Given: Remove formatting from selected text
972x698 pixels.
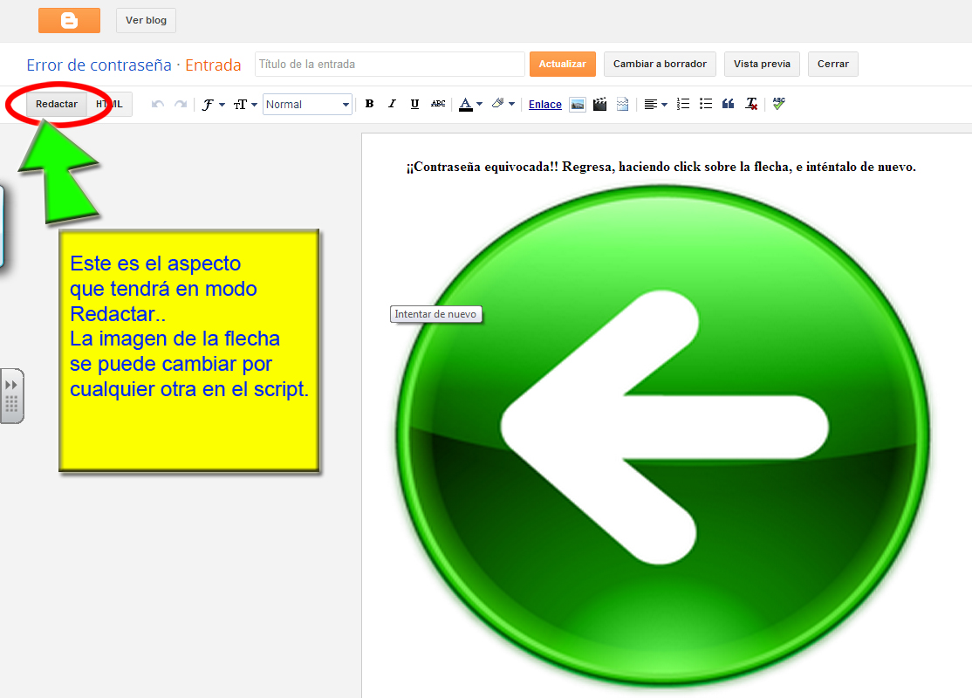Looking at the screenshot, I should (x=750, y=104).
